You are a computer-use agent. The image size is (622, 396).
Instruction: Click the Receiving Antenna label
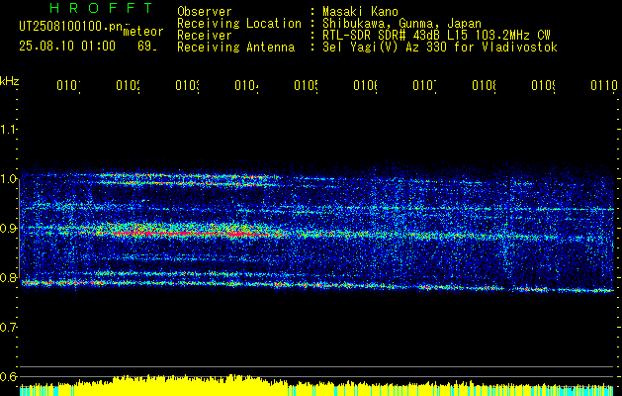click(235, 47)
